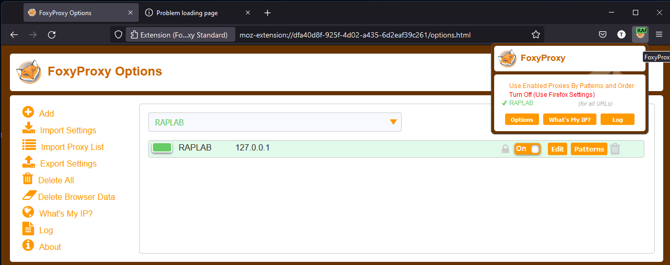Viewport: 670px width, 265px height.
Task: Toggle the RAPLAB proxy On switch
Action: (x=527, y=149)
